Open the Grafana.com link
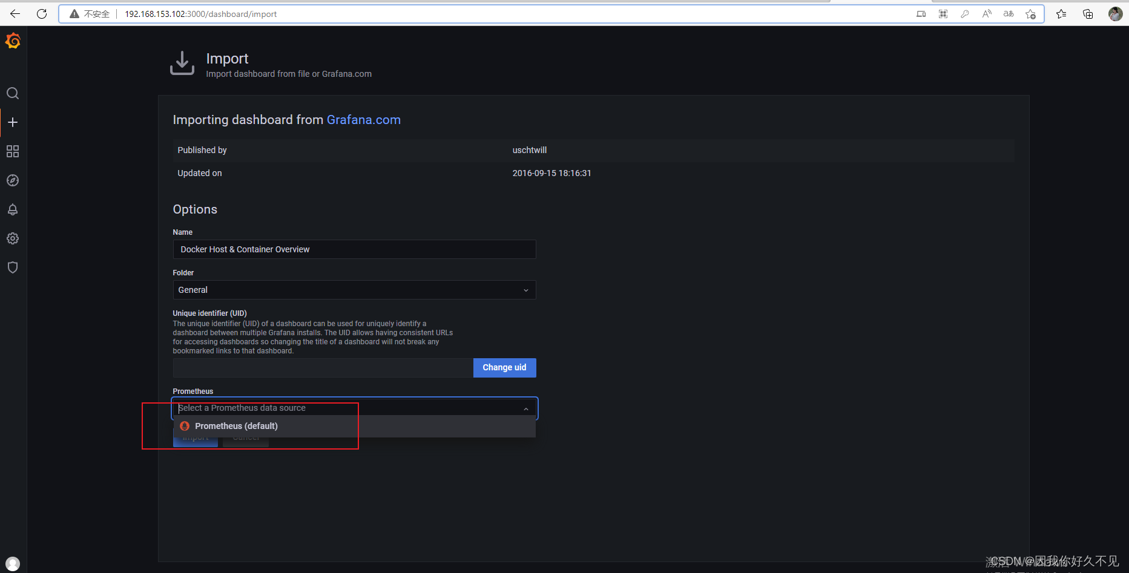Image resolution: width=1129 pixels, height=573 pixels. (x=364, y=120)
